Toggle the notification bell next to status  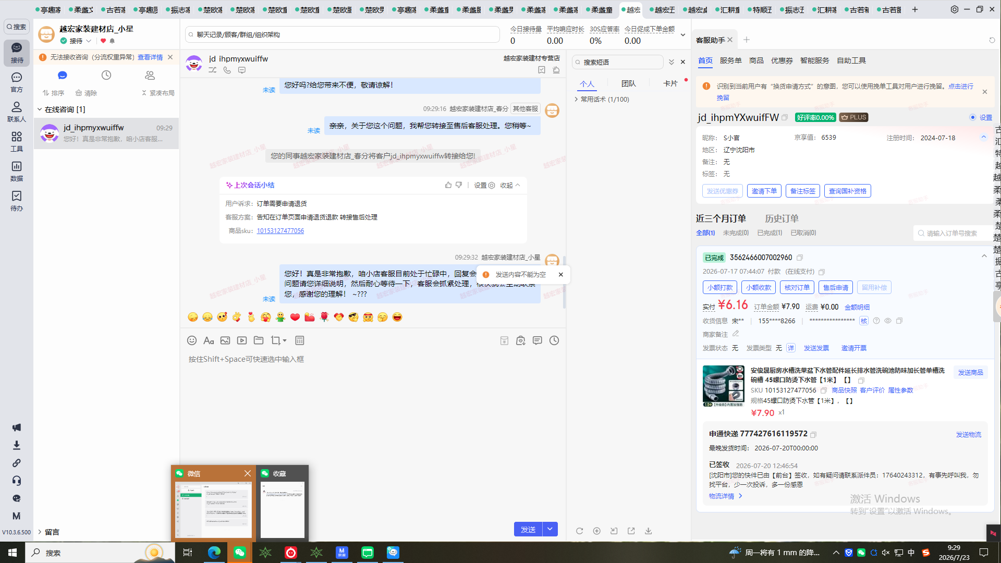(112, 41)
